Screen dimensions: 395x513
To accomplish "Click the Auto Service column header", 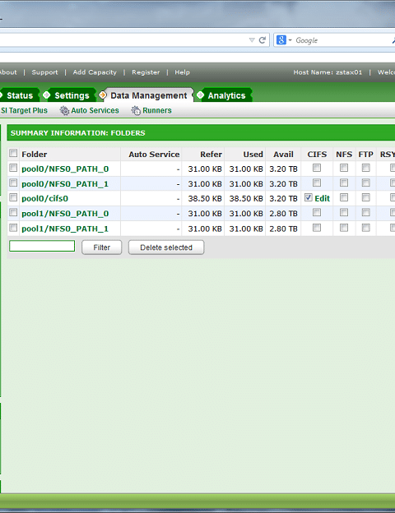I will 154,154.
